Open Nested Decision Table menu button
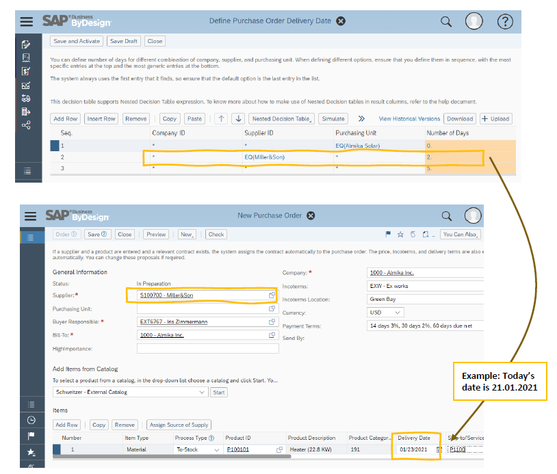Image resolution: width=557 pixels, height=474 pixels. click(281, 118)
